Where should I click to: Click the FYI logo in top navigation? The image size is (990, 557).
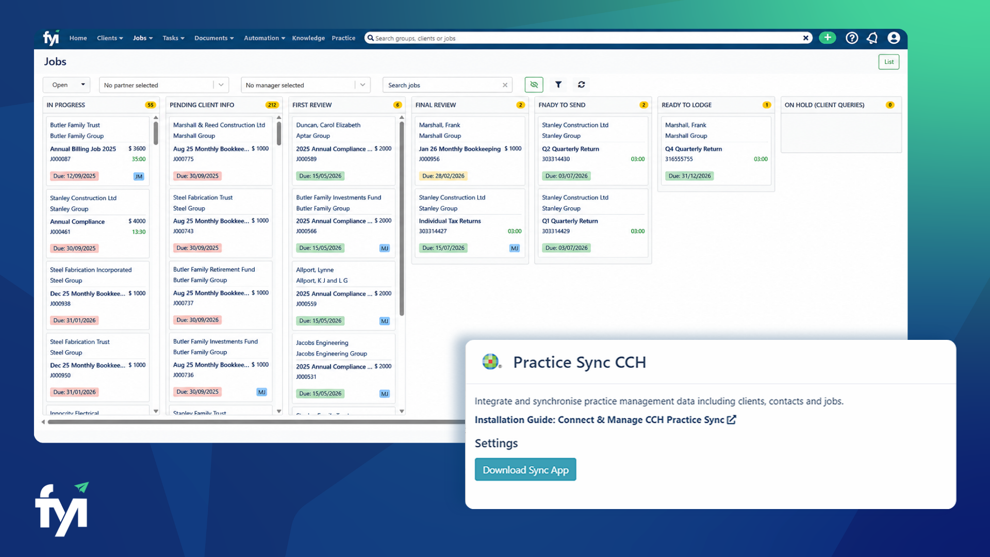pyautogui.click(x=51, y=38)
